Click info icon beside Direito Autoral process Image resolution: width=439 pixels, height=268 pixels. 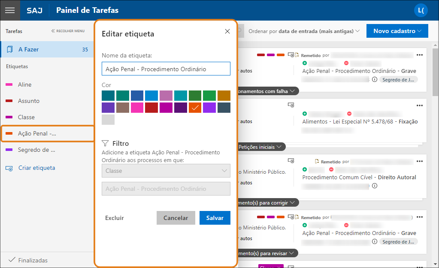click(x=375, y=186)
